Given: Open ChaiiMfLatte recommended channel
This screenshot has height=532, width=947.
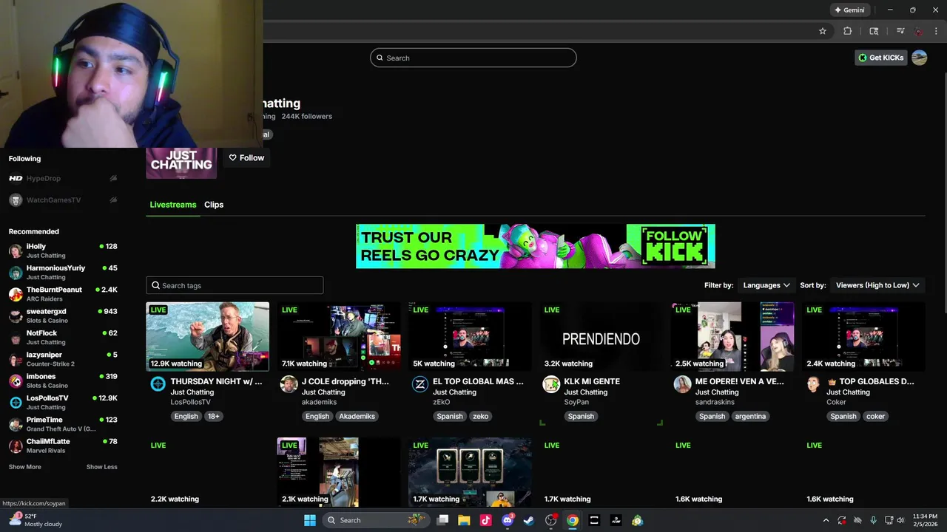Looking at the screenshot, I should tap(63, 446).
